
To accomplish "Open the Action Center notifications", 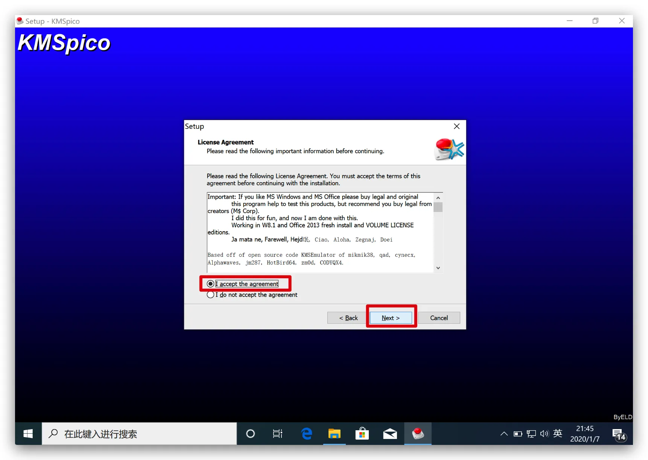I will pyautogui.click(x=619, y=434).
